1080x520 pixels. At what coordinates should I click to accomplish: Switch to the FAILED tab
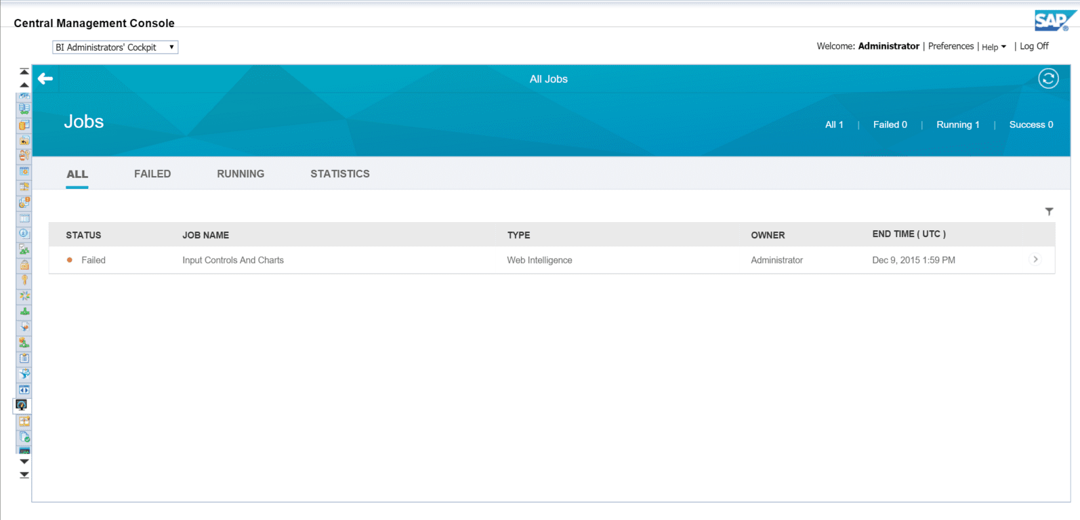point(152,174)
